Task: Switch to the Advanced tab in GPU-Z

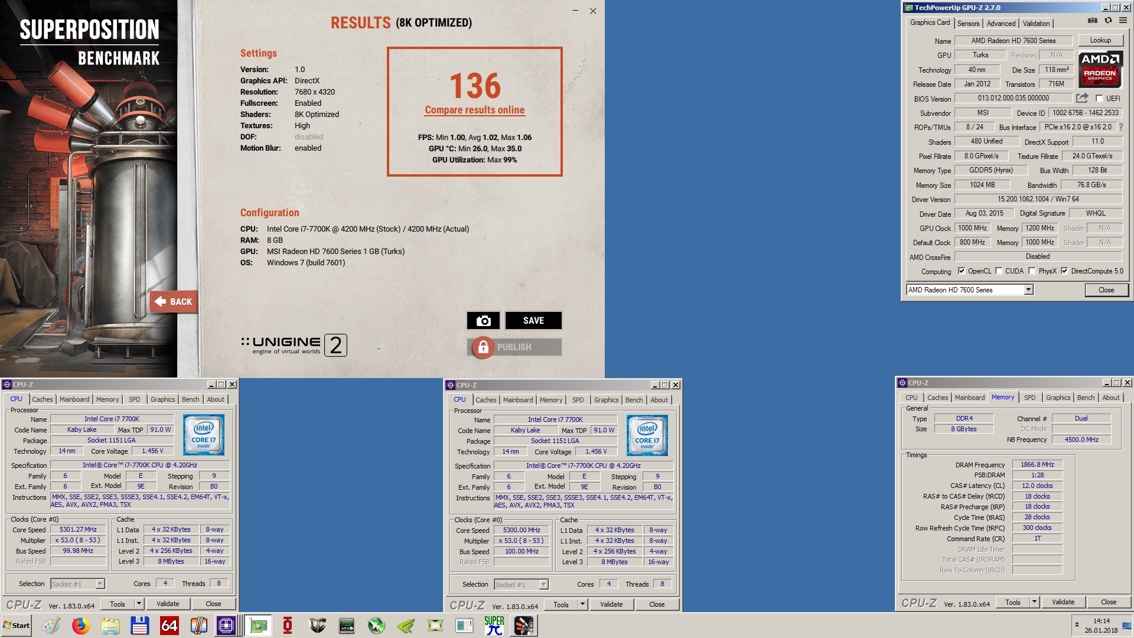Action: tap(1001, 24)
